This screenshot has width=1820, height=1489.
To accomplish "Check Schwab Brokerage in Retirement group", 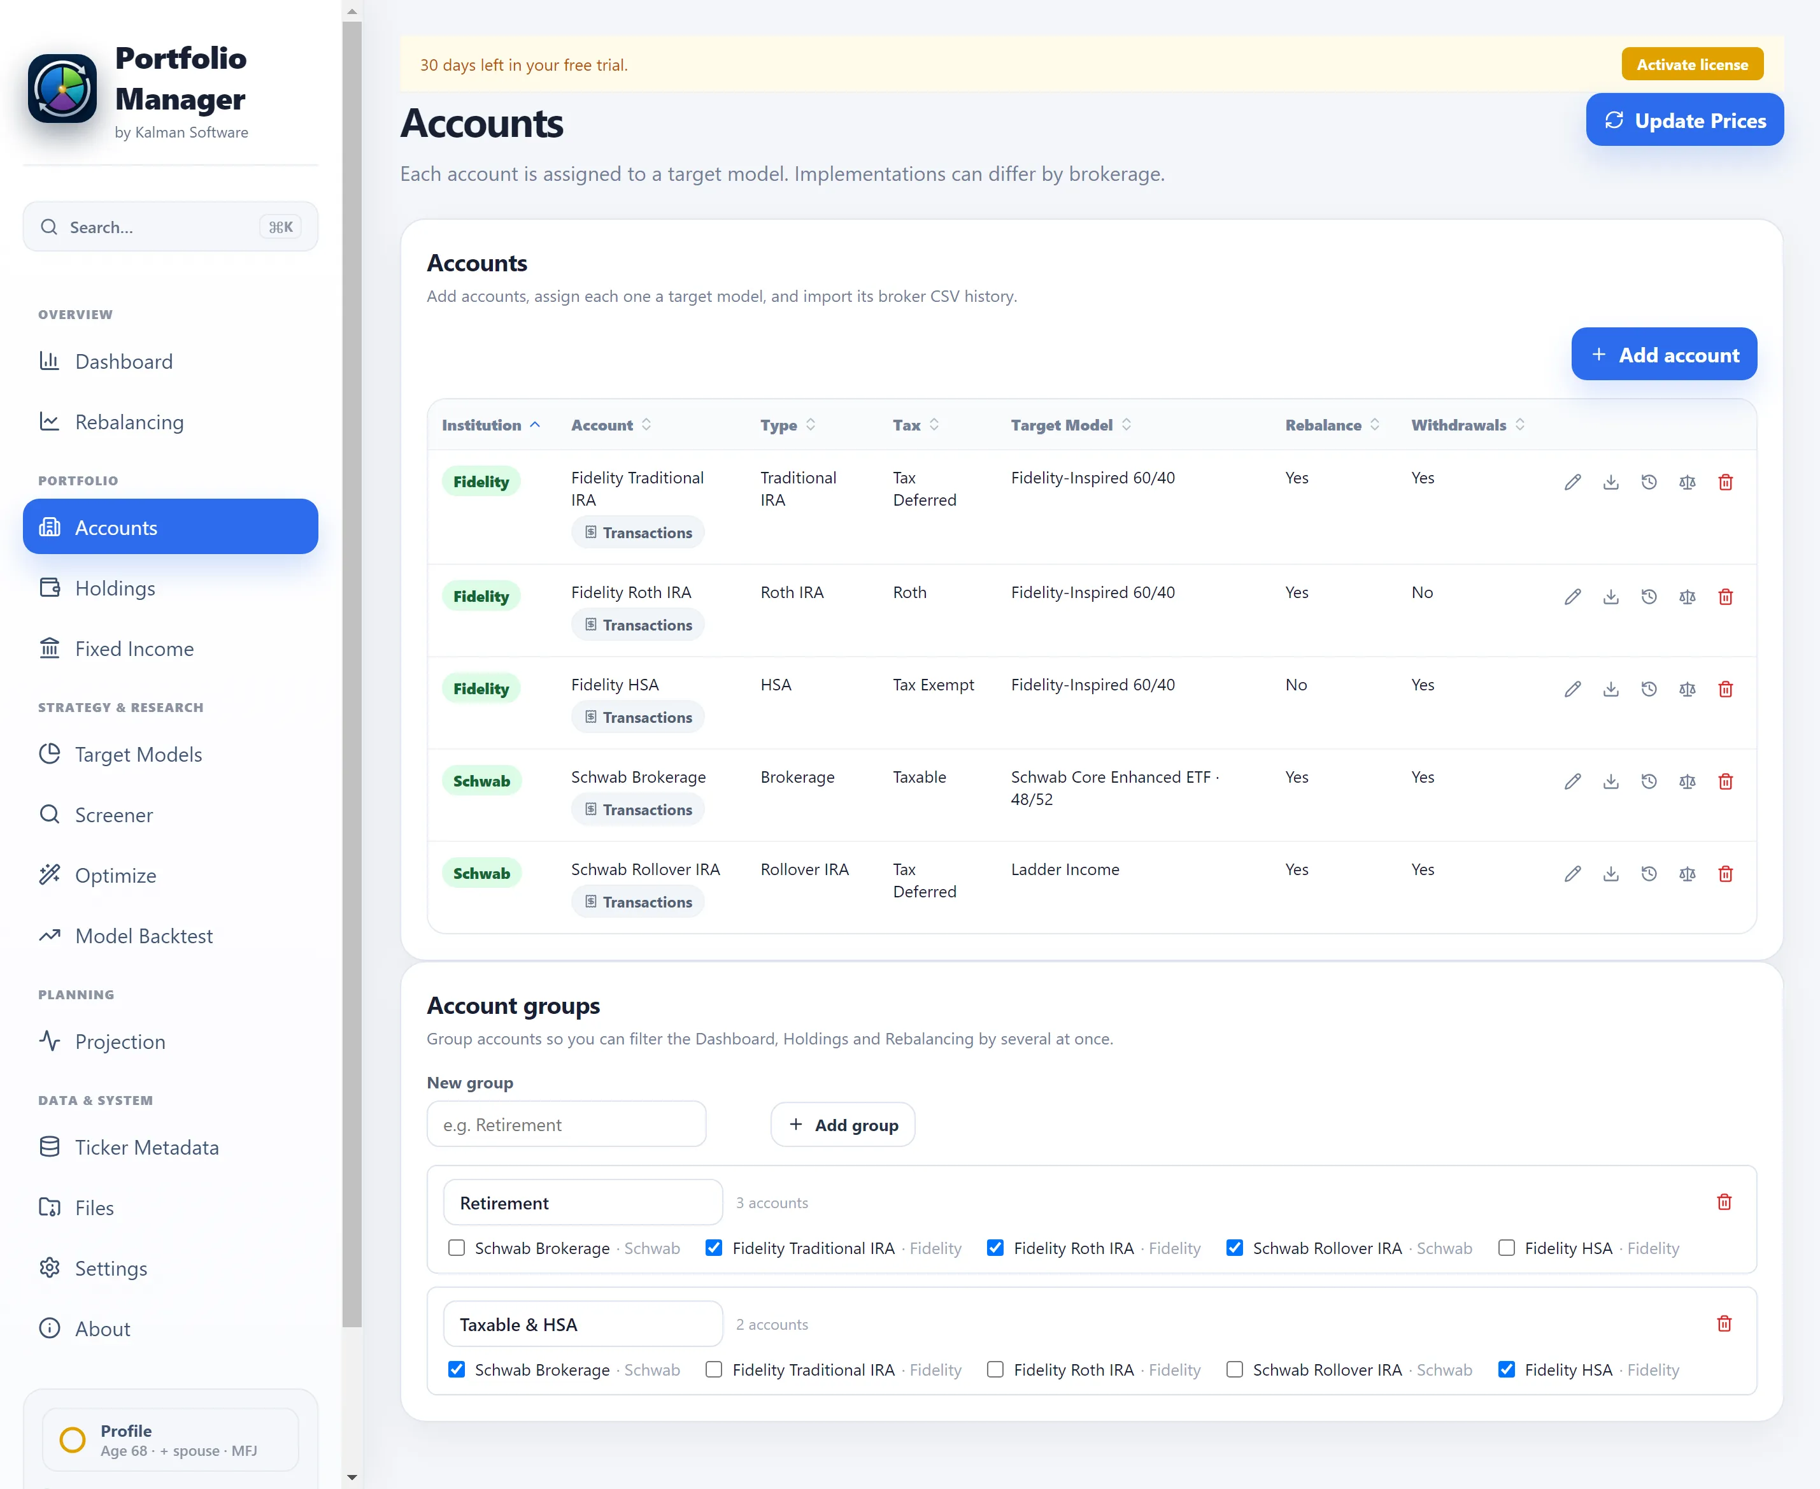I will coord(457,1248).
